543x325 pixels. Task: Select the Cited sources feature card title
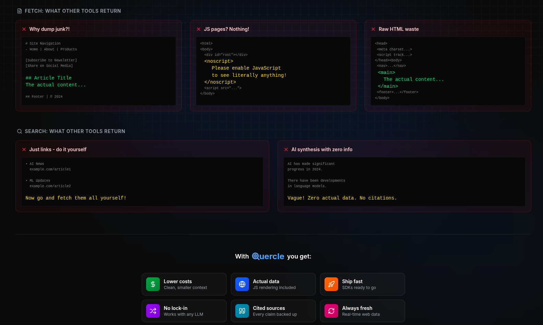click(269, 308)
